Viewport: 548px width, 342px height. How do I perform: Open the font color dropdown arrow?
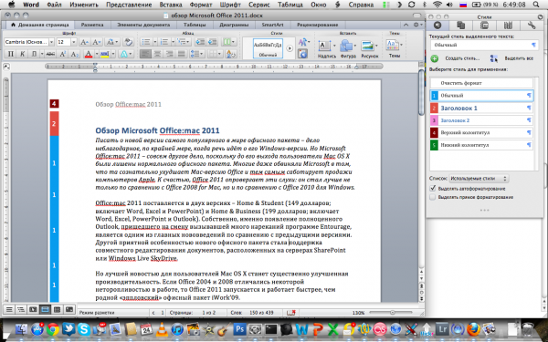[x=97, y=54]
